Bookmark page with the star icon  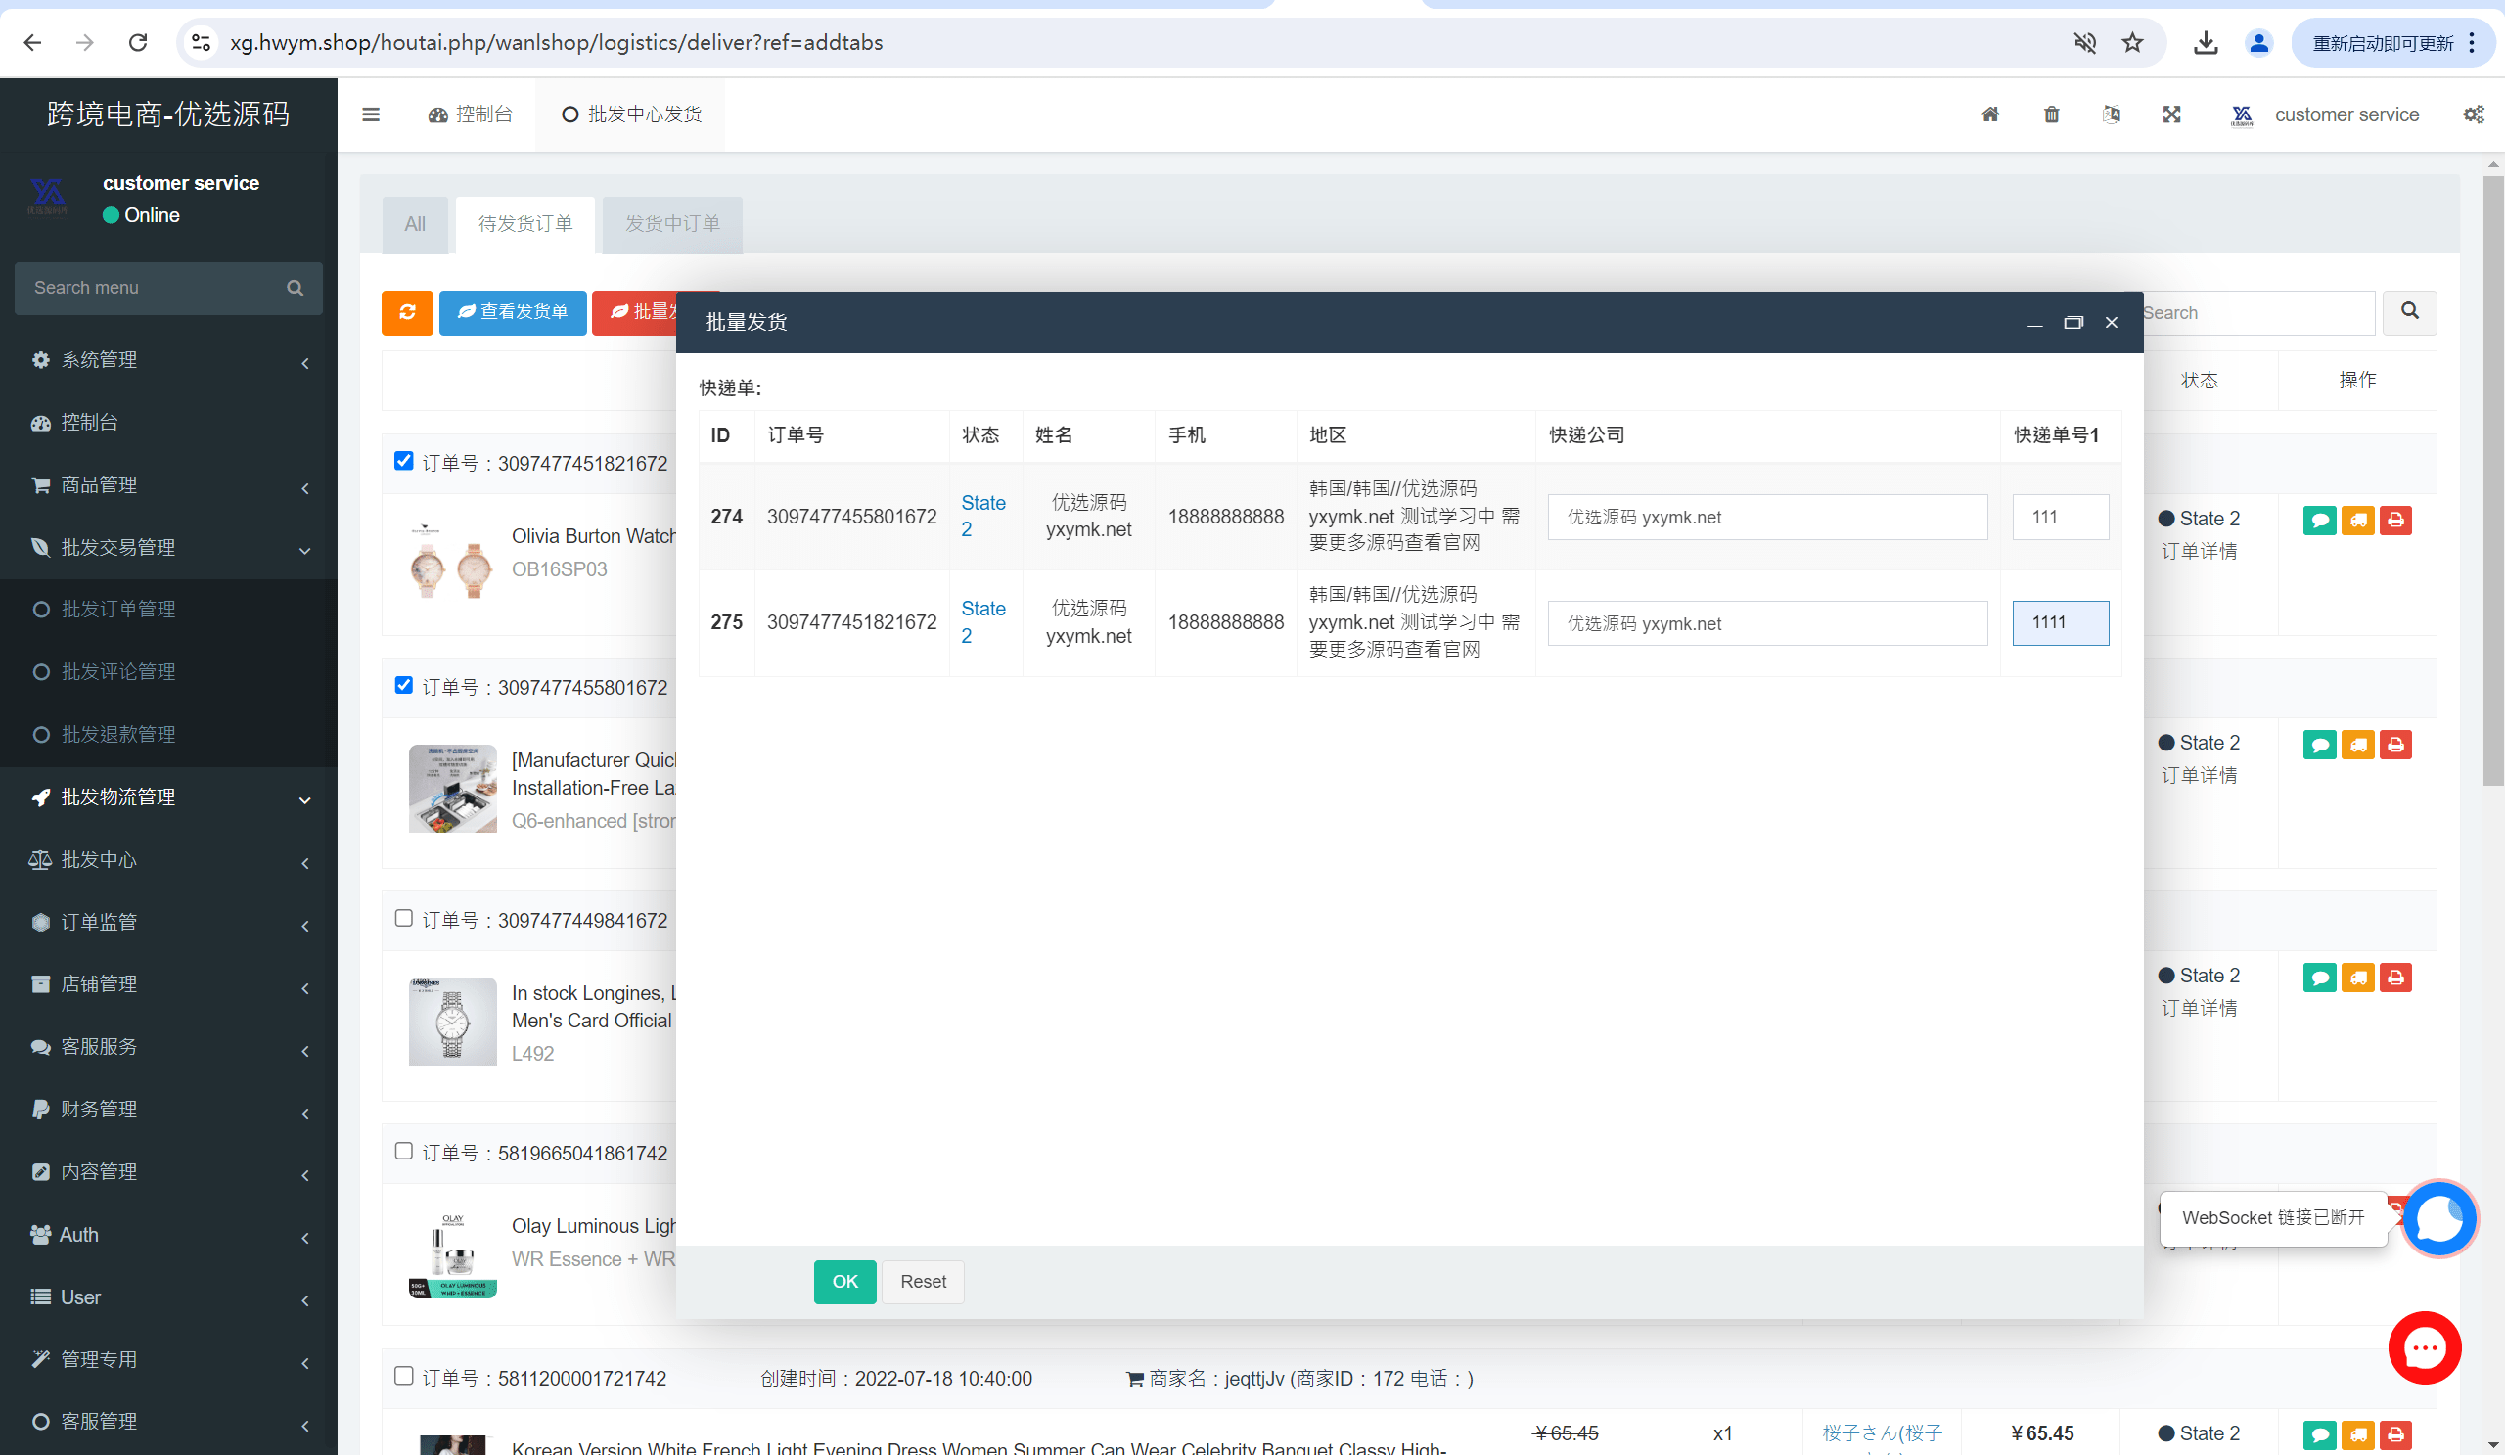point(2133,43)
